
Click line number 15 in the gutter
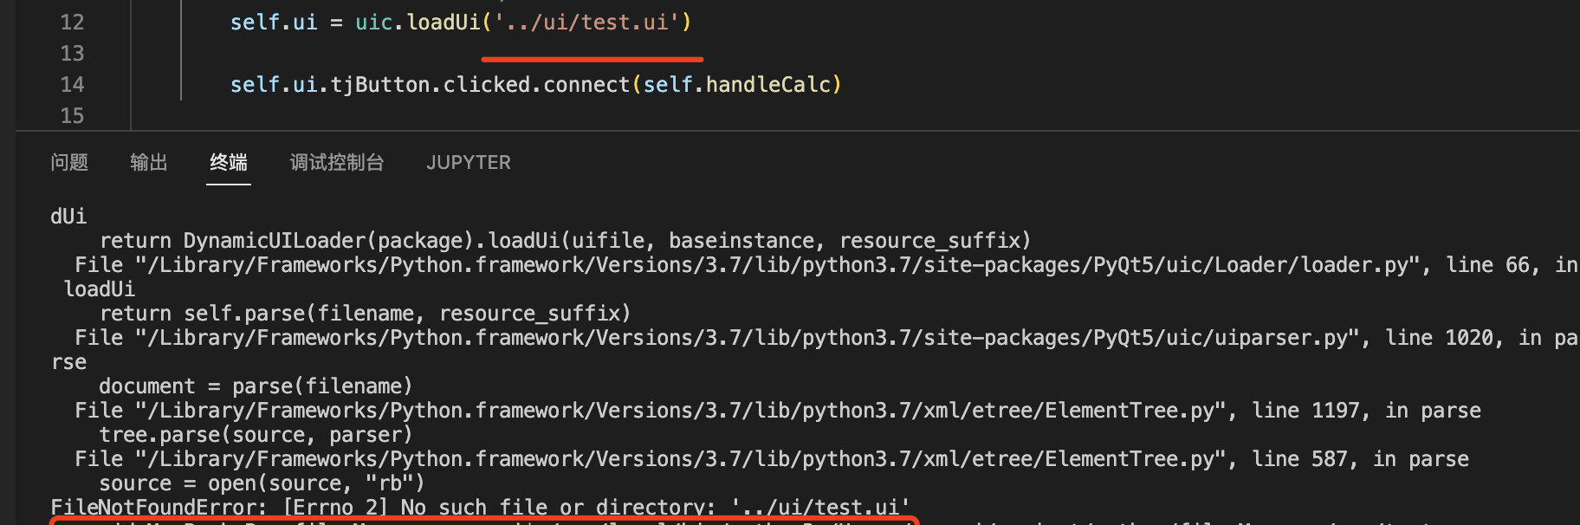pos(72,116)
